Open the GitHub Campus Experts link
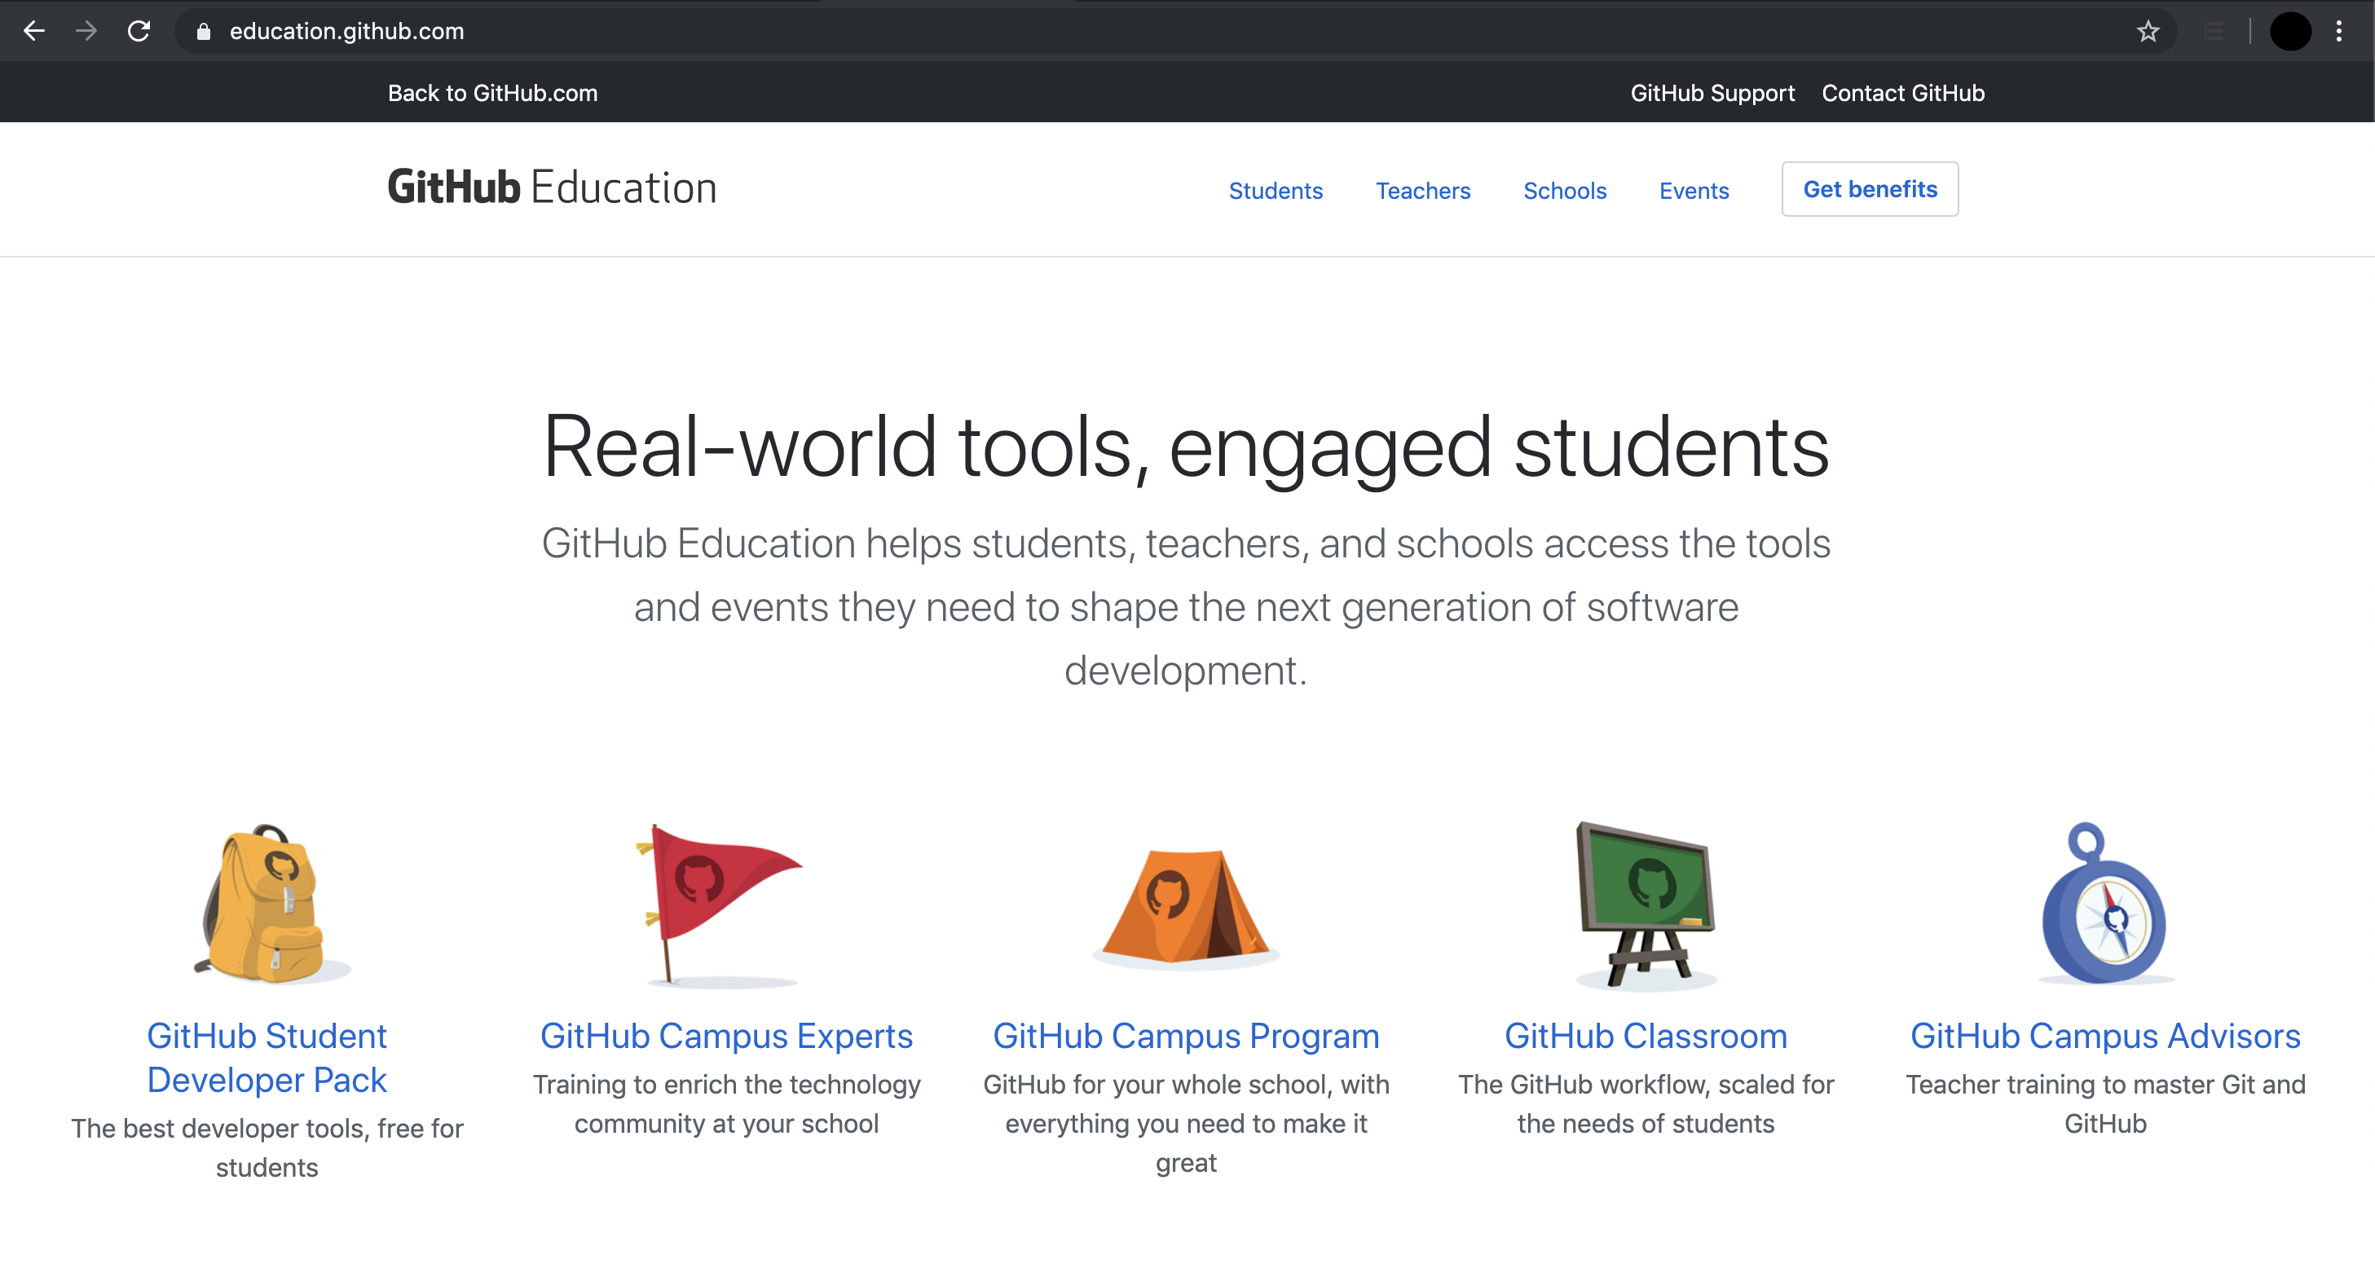The width and height of the screenshot is (2375, 1268). [725, 1036]
